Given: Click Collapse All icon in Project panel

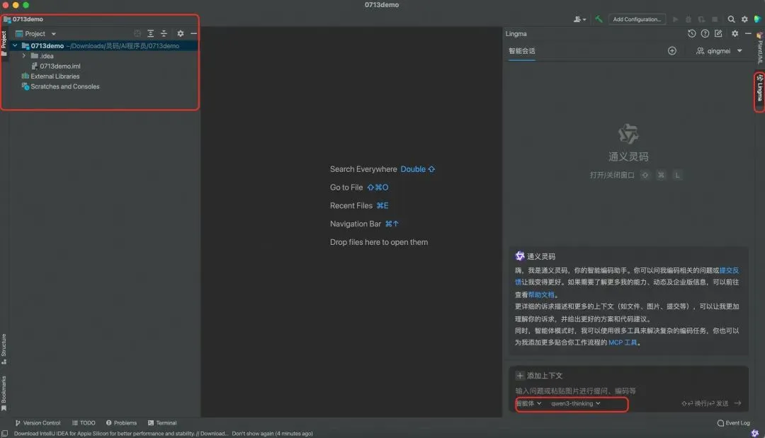Looking at the screenshot, I should [164, 33].
